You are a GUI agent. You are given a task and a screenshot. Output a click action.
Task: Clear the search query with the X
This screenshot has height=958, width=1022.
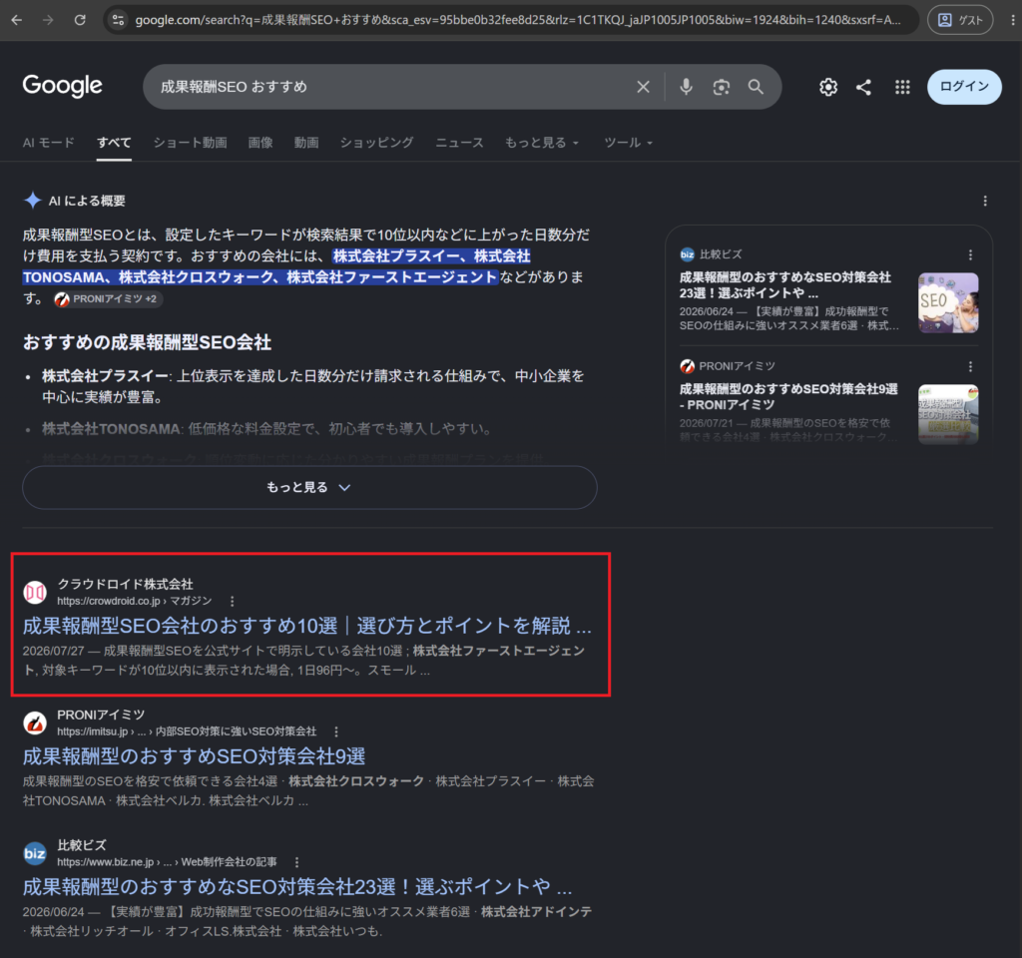[643, 87]
